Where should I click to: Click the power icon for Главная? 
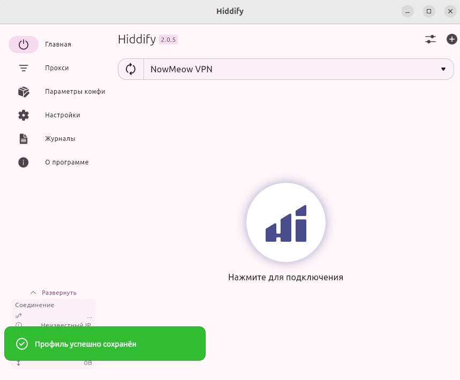click(x=24, y=44)
